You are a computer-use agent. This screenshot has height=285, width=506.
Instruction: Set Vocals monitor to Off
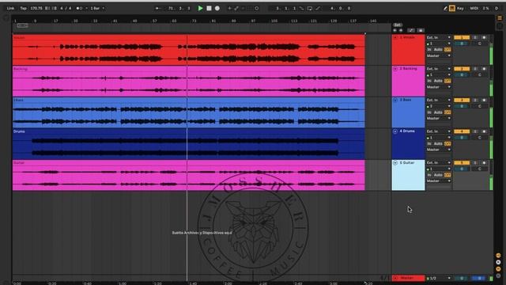tap(447, 50)
